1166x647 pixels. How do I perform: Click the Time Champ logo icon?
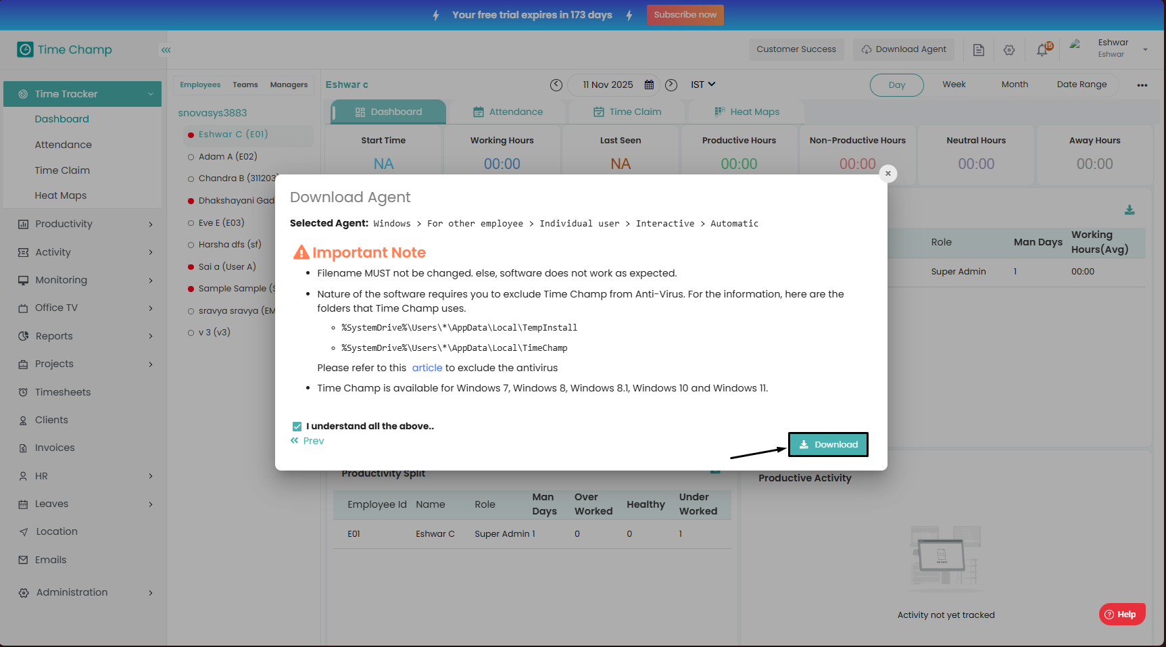click(25, 49)
